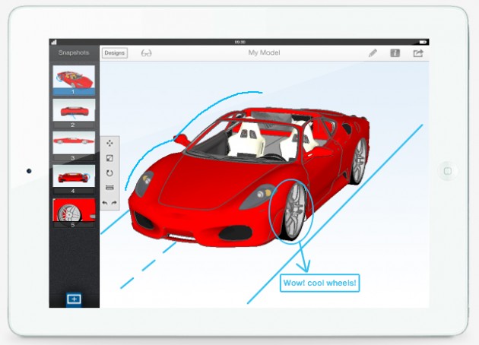
Task: Toggle the glasses view mode icon
Action: tap(146, 53)
